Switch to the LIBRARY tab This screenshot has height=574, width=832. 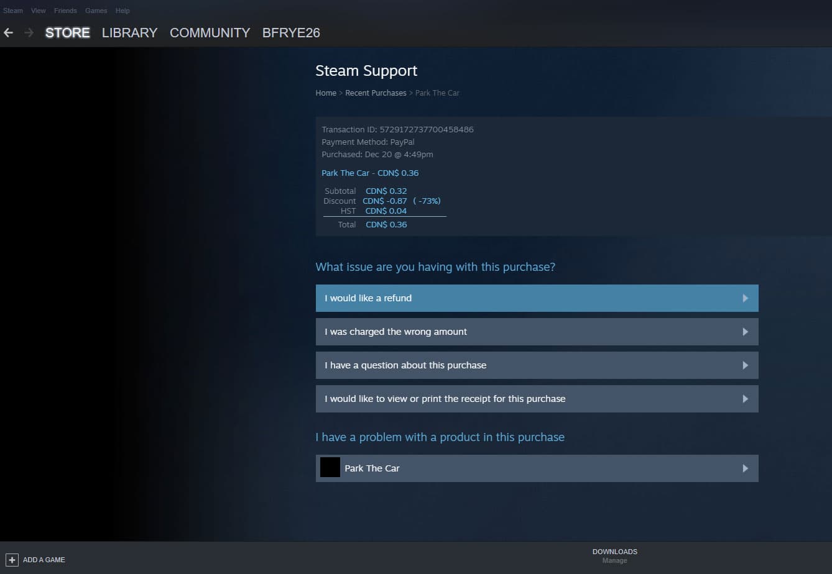coord(129,33)
